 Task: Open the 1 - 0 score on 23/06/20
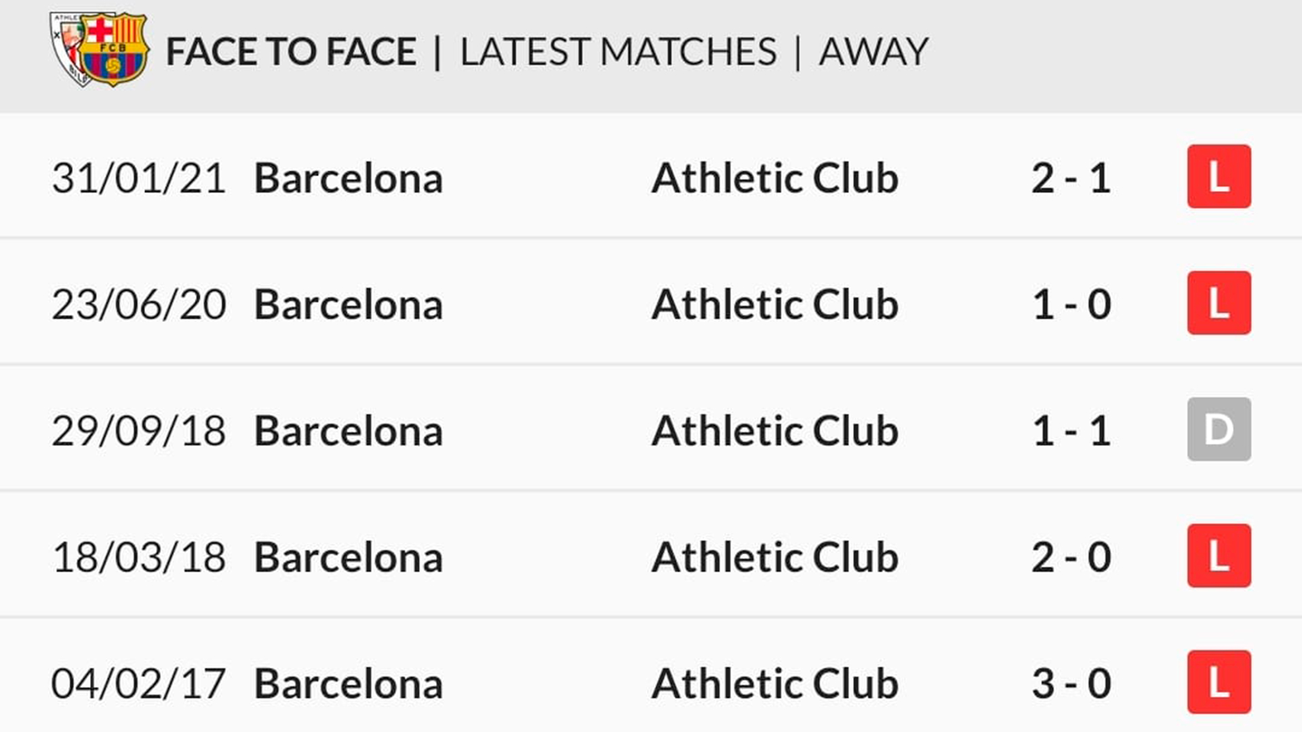[1071, 304]
